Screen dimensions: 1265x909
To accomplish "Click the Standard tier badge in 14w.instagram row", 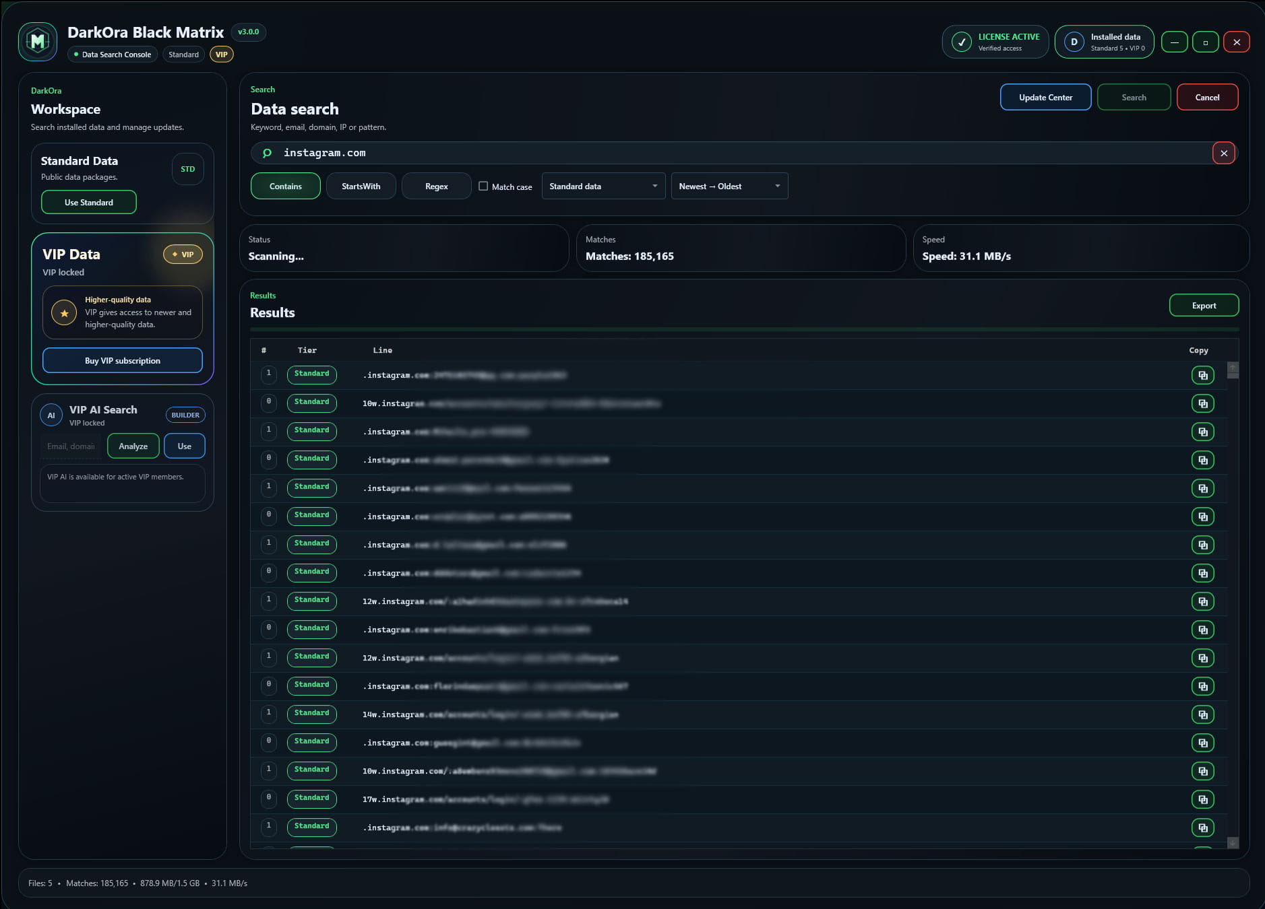I will tap(311, 714).
